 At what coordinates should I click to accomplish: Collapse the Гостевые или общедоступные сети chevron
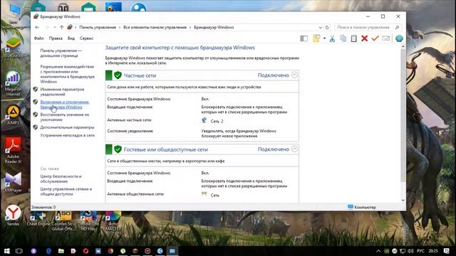[x=294, y=149]
